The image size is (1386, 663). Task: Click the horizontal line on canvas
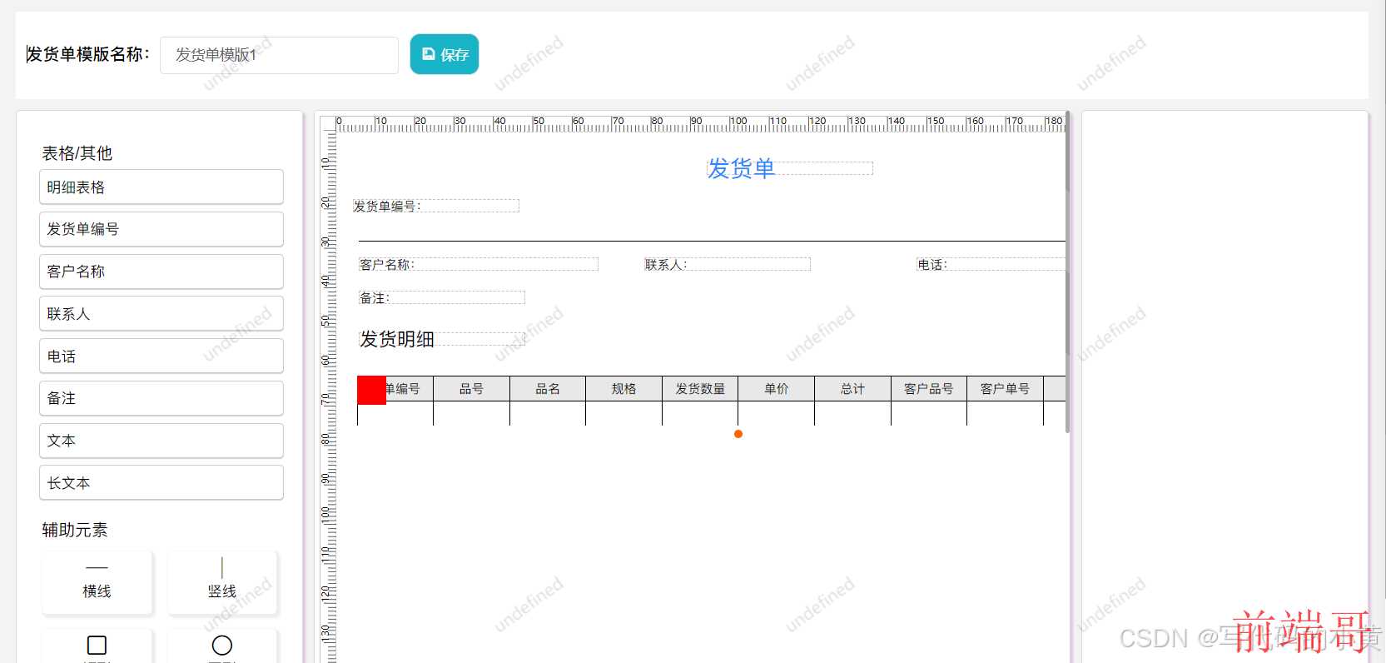[712, 241]
